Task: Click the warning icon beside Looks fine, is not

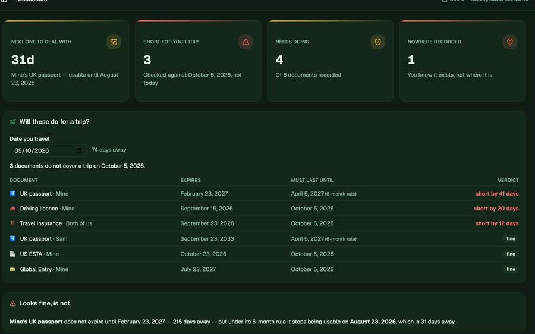Action: pos(13,303)
